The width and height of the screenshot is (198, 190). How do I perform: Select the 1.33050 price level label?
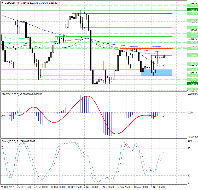(x=192, y=9)
